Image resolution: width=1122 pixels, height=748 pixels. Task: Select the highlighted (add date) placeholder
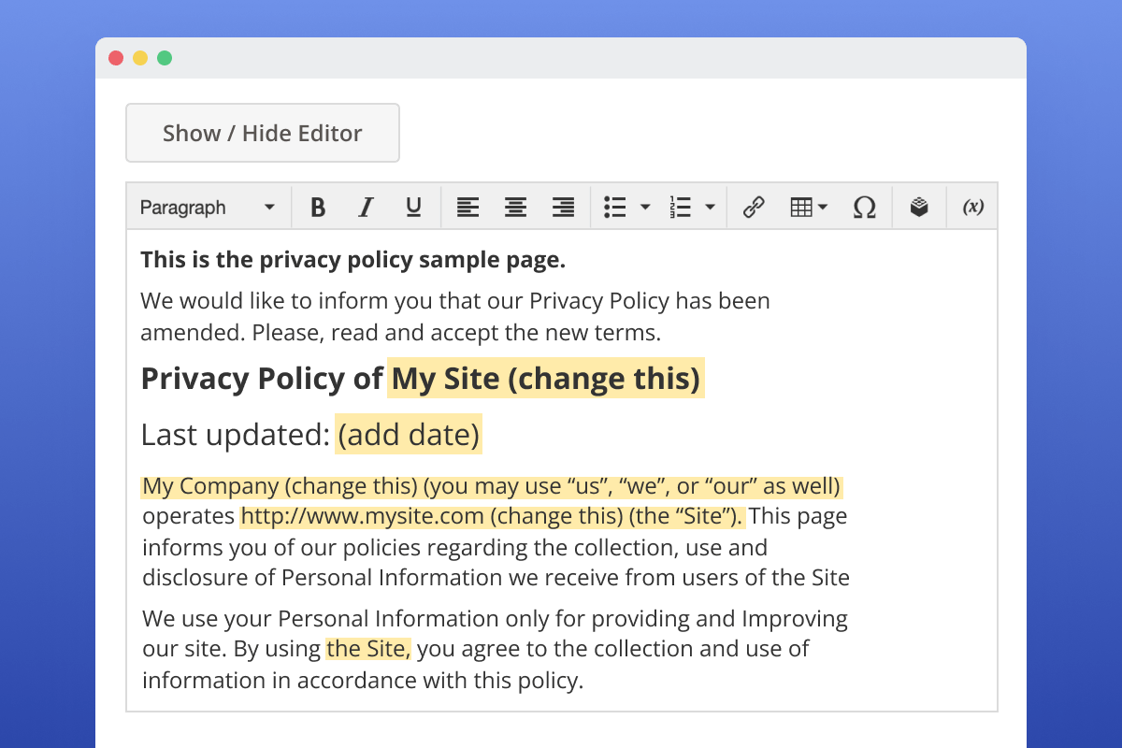409,434
